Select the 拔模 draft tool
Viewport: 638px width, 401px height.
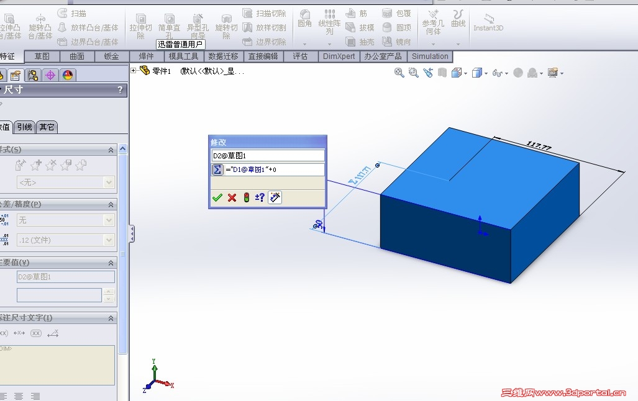[x=360, y=28]
